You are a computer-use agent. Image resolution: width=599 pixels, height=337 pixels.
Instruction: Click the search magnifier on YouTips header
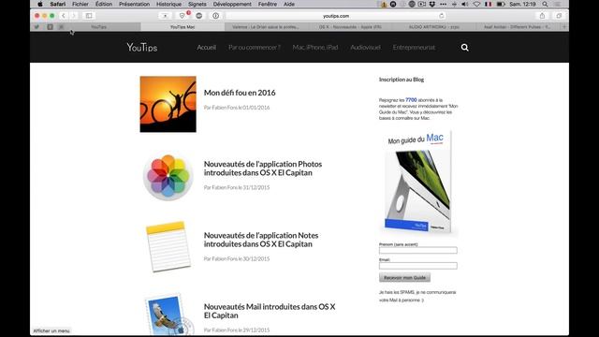464,48
